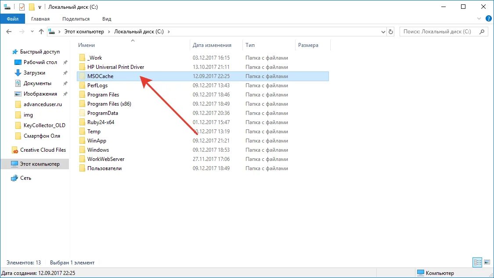Click the search field for Локальный диск (C:)
This screenshot has width=494, height=278.
click(444, 32)
